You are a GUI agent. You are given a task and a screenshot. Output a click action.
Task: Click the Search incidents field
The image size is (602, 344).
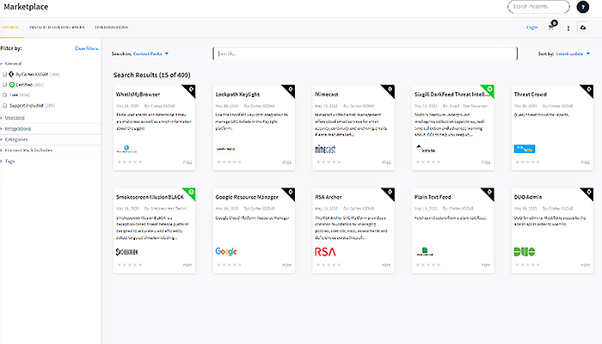[539, 7]
